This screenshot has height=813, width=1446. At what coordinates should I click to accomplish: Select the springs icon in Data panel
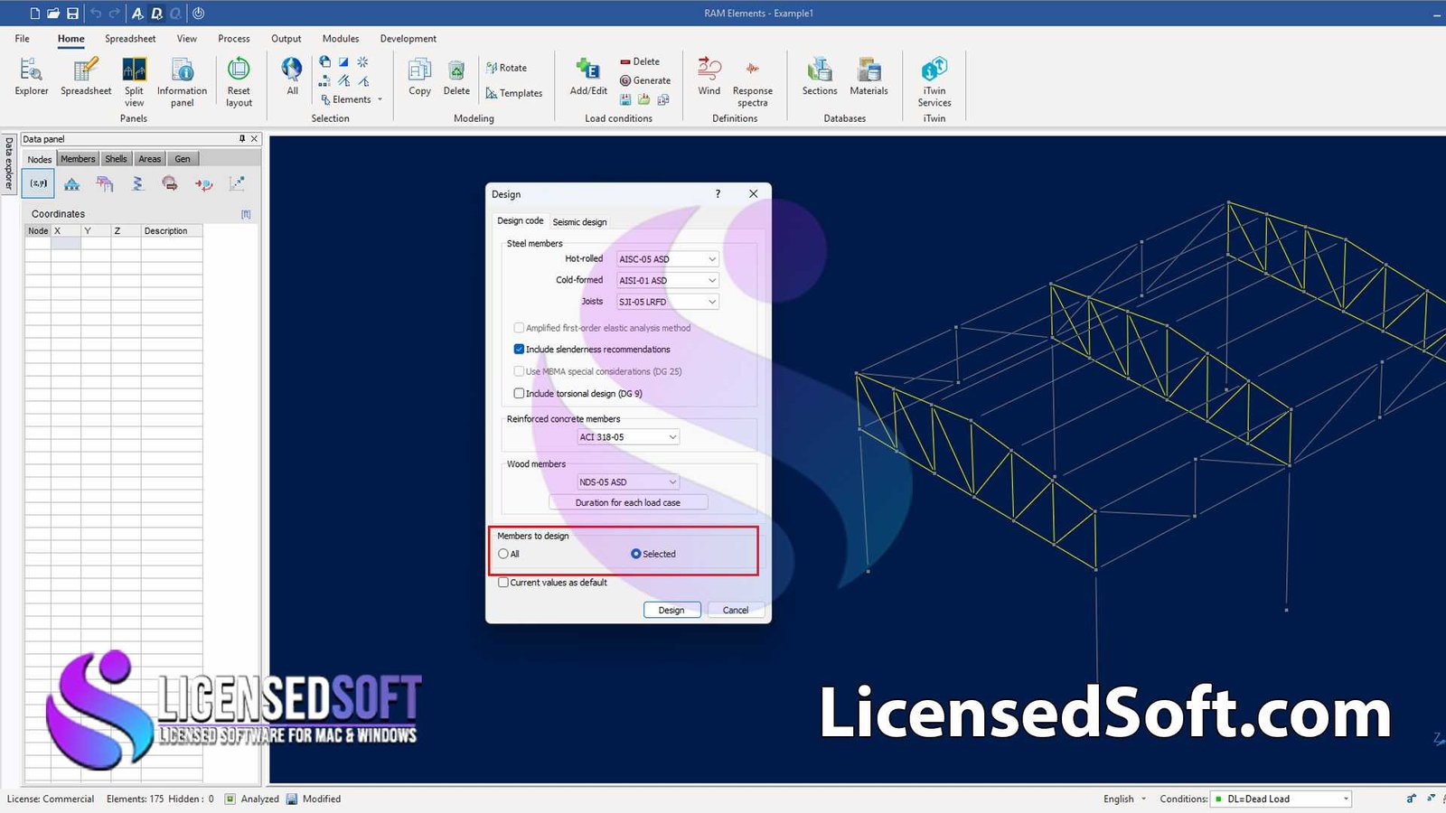tap(137, 183)
